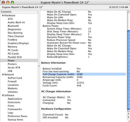Open Printers hardware info
The image size is (130, 122).
tap(12, 64)
